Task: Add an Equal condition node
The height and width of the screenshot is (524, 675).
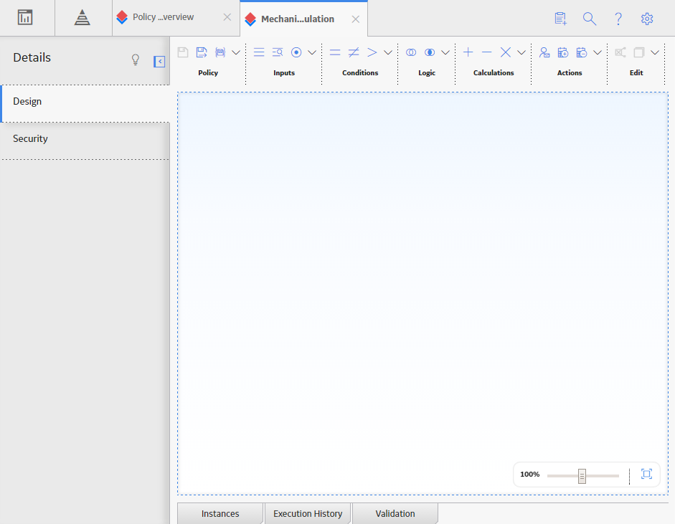Action: click(335, 52)
